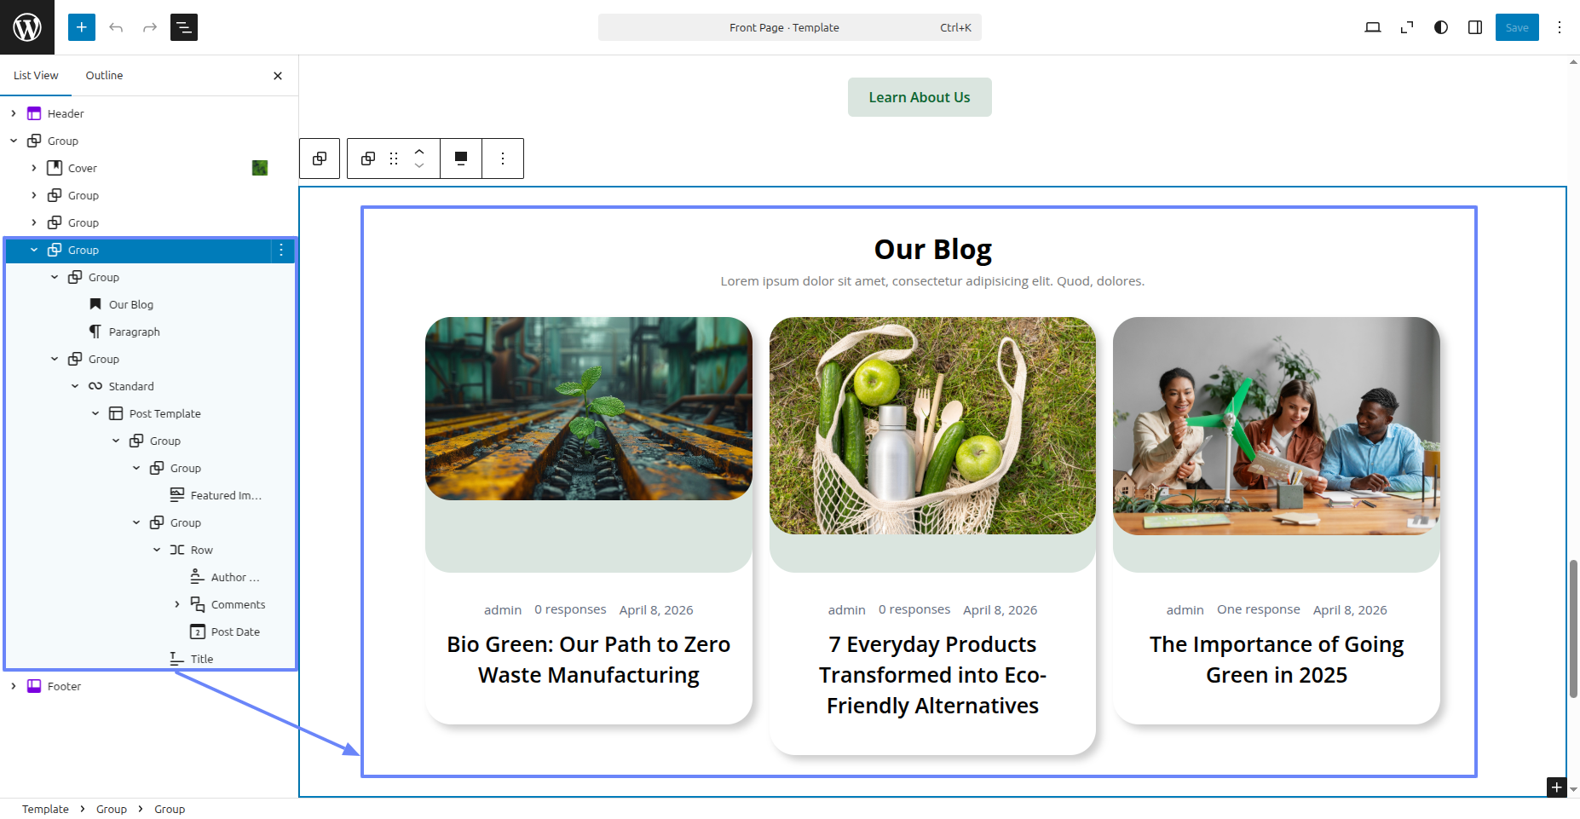Click the redo arrow in top toolbar

pyautogui.click(x=150, y=27)
